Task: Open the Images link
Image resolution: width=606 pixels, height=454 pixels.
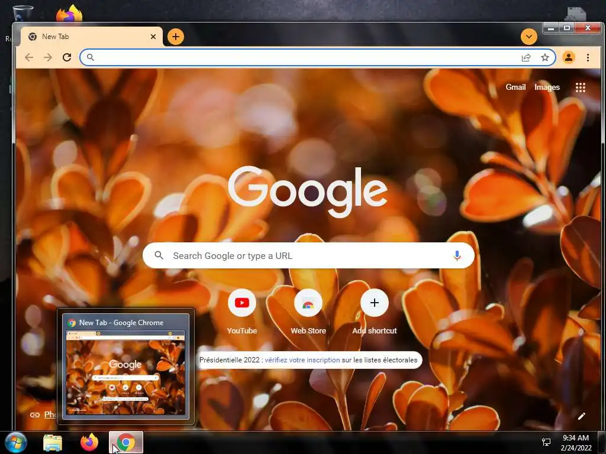Action: coord(547,87)
